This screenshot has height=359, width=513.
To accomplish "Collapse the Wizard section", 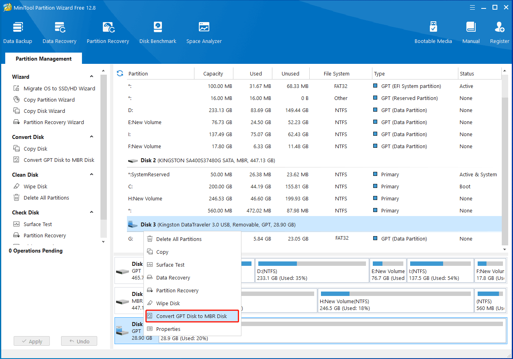I will tap(92, 77).
